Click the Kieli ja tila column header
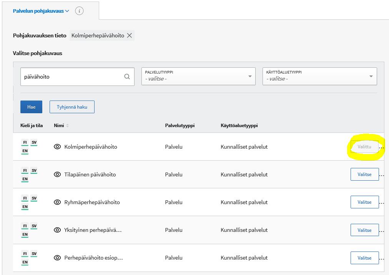 pyautogui.click(x=32, y=126)
